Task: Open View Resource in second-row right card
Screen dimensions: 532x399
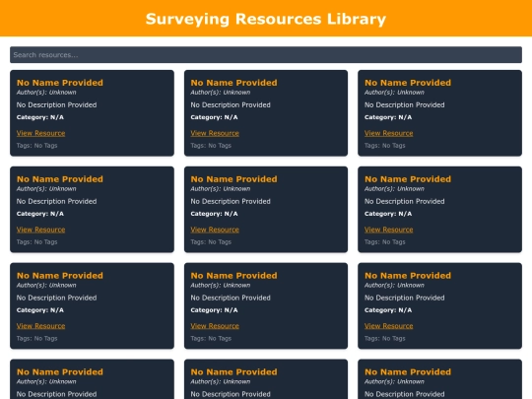Action: click(389, 230)
